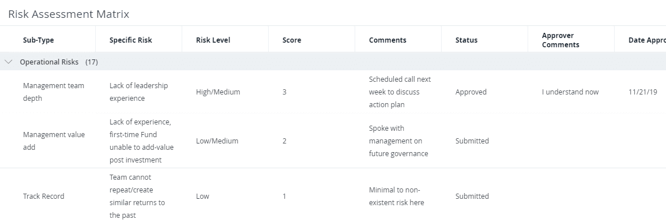Select the Lack of leadership experience cell

tap(139, 92)
